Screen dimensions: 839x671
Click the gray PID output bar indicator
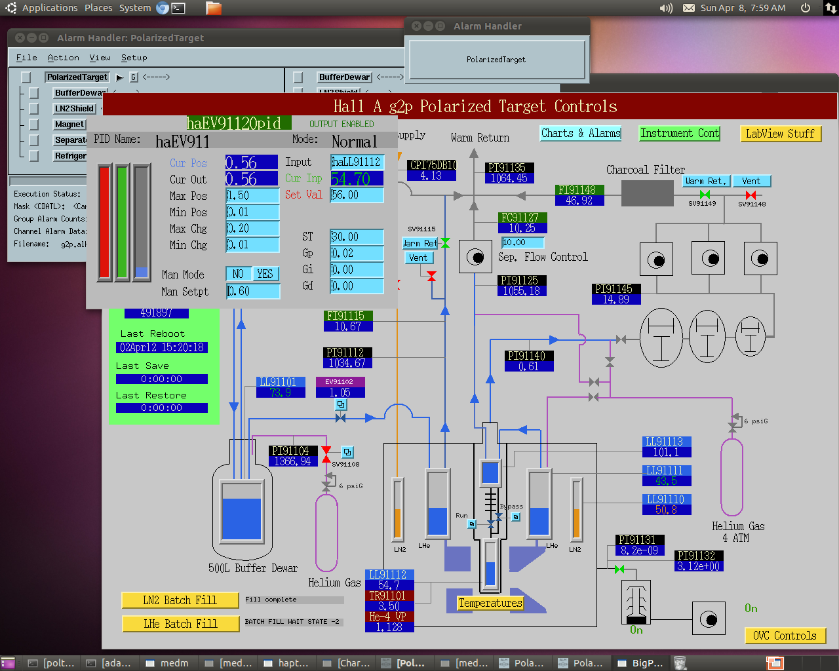[142, 223]
